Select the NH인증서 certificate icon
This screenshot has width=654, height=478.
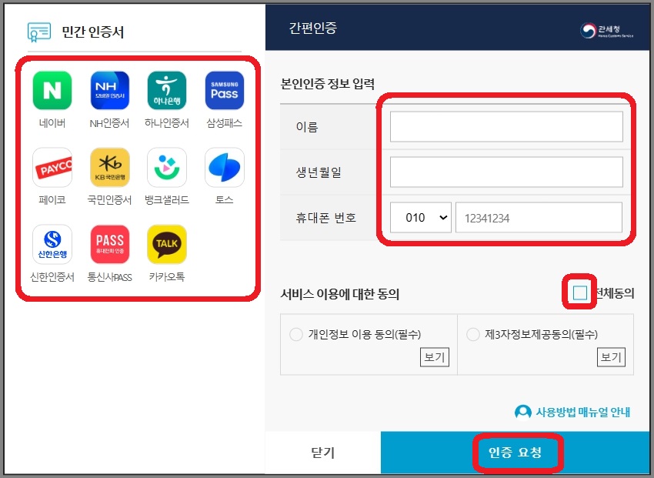[x=109, y=89]
